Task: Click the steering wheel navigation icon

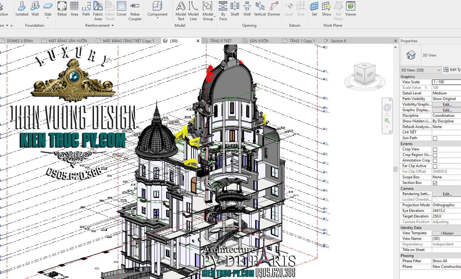Action: coord(387,107)
